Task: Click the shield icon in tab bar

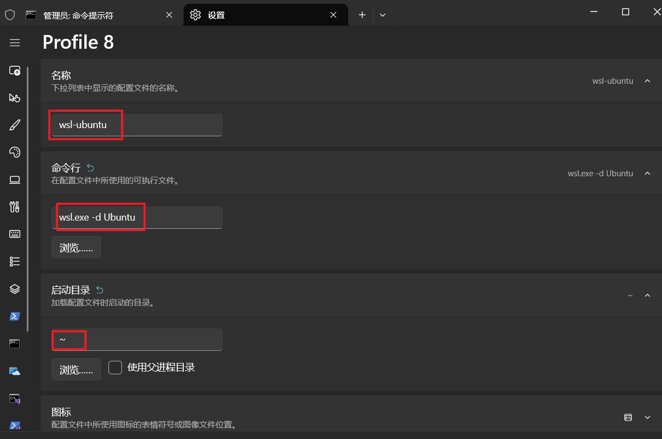Action: [x=10, y=15]
